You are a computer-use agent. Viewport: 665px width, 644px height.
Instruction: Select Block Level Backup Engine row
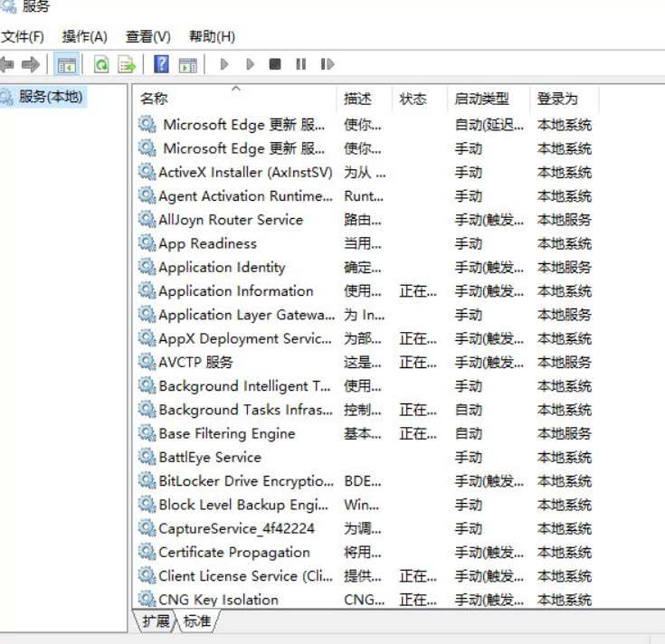pyautogui.click(x=366, y=505)
